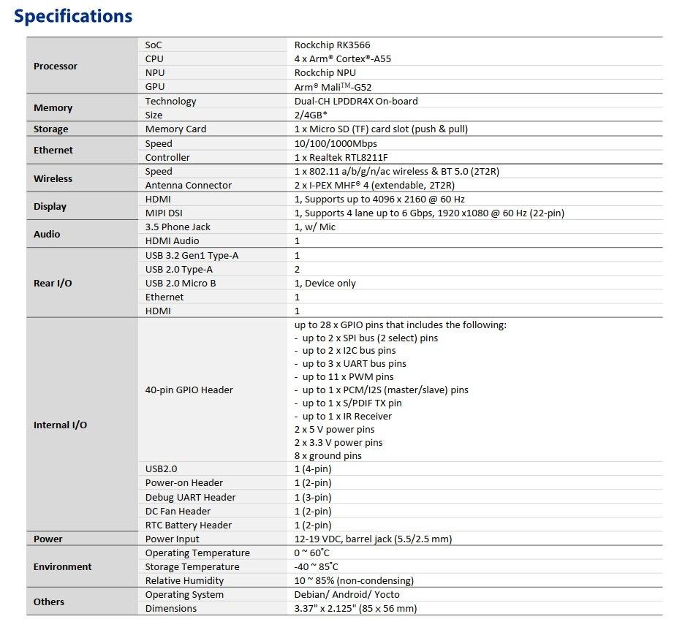Image resolution: width=685 pixels, height=630 pixels.
Task: Click the Memory Card row label
Action: click(x=175, y=129)
